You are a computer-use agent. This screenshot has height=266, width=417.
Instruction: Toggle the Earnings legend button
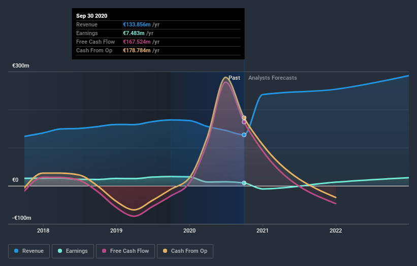coord(73,251)
